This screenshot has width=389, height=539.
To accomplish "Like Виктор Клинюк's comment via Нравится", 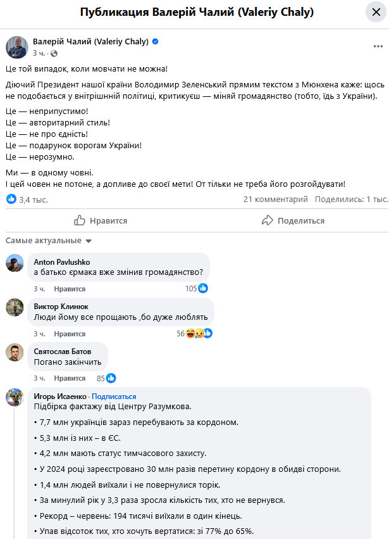I will [70, 334].
